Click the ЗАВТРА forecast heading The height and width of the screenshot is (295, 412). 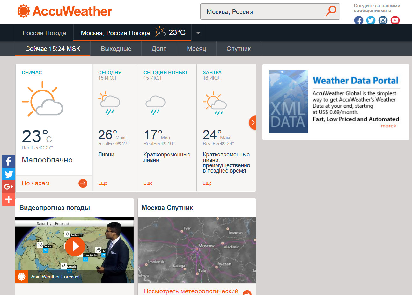(x=212, y=73)
